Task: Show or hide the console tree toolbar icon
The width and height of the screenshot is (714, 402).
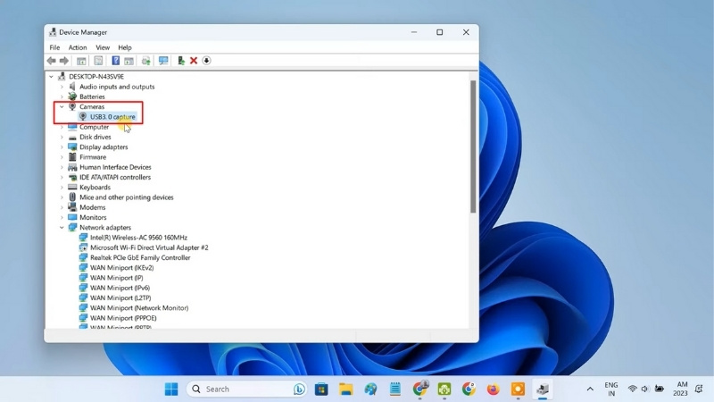Action: click(81, 61)
